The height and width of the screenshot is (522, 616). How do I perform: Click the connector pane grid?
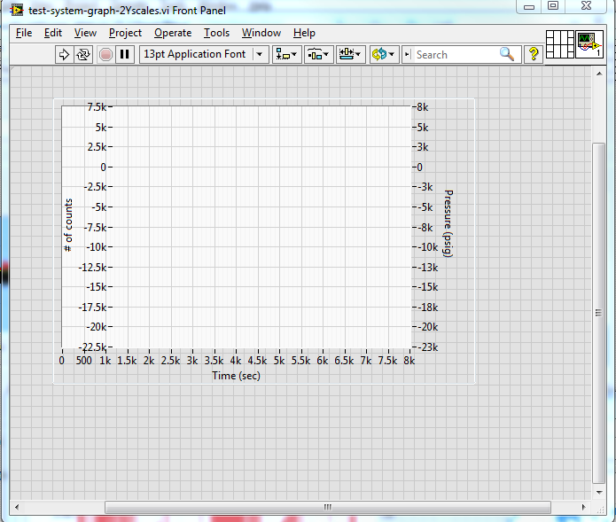(559, 44)
